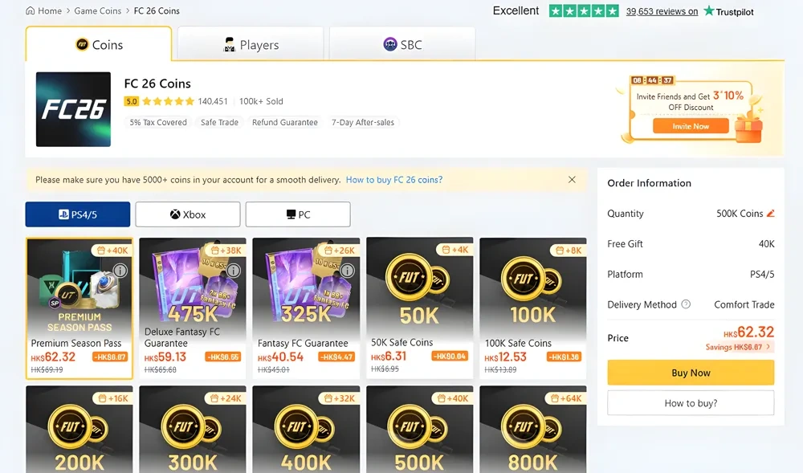Click the Delivery Method help icon
This screenshot has height=473, width=803.
(x=686, y=305)
